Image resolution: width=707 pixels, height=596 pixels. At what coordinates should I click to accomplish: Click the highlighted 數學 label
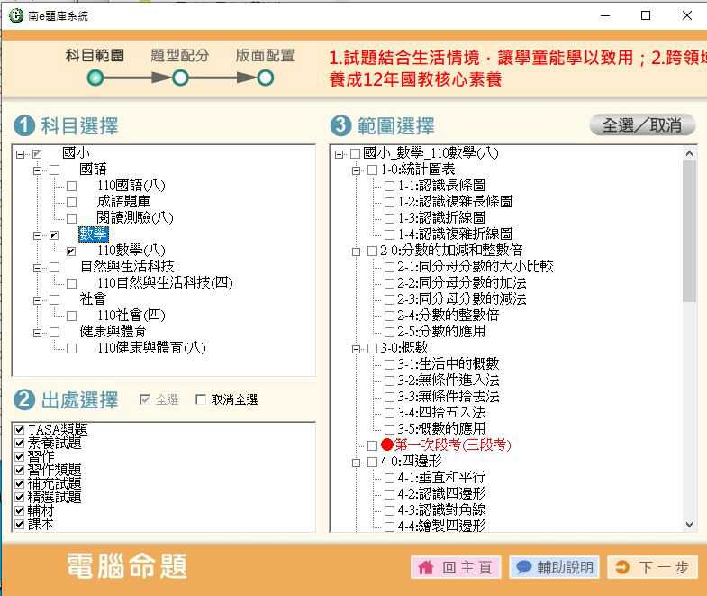[x=94, y=234]
